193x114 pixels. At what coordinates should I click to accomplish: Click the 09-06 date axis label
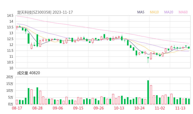(58, 108)
